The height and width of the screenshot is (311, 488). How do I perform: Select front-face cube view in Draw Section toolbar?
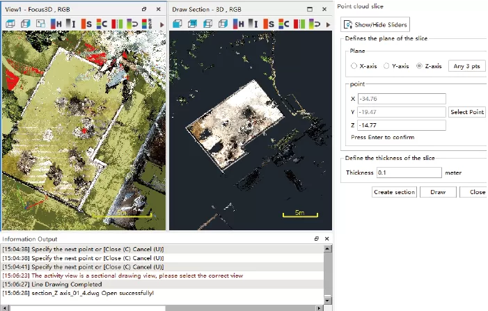click(177, 24)
